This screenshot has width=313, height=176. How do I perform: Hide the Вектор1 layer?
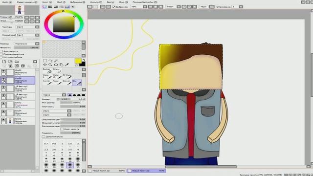(x=3, y=95)
